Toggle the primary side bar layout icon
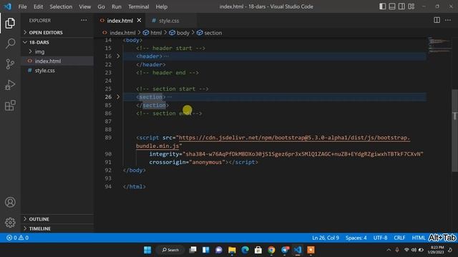 tap(382, 6)
